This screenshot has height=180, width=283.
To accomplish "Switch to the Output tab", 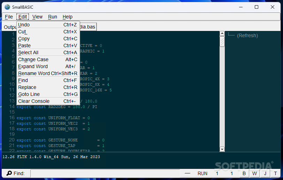I will 10,27.
